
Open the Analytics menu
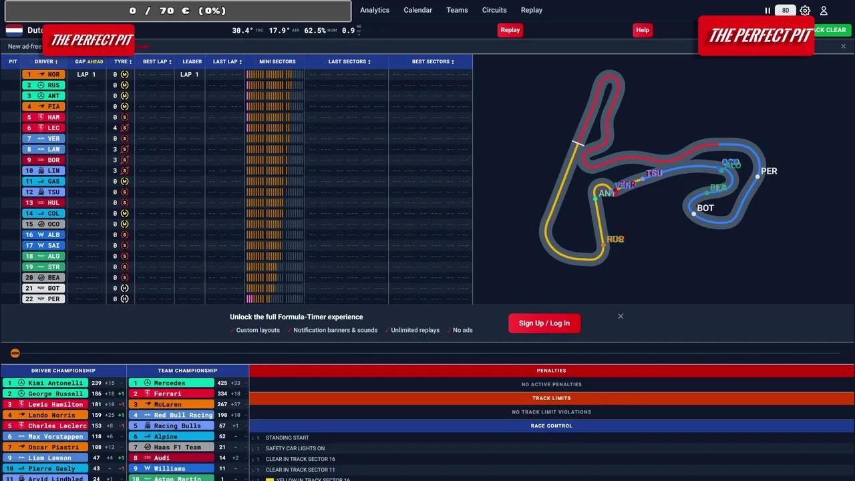375,10
